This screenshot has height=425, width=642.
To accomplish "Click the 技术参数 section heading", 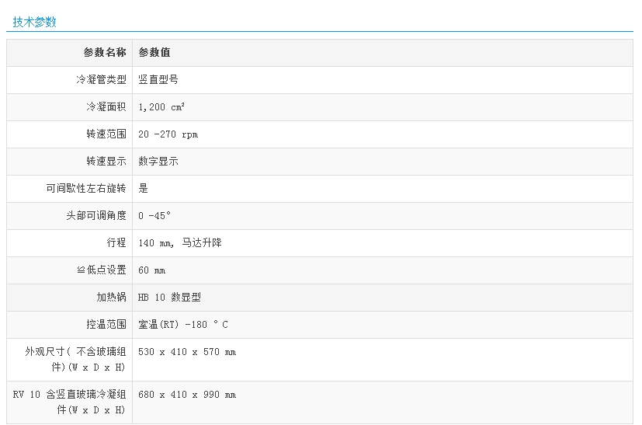I will pyautogui.click(x=35, y=22).
